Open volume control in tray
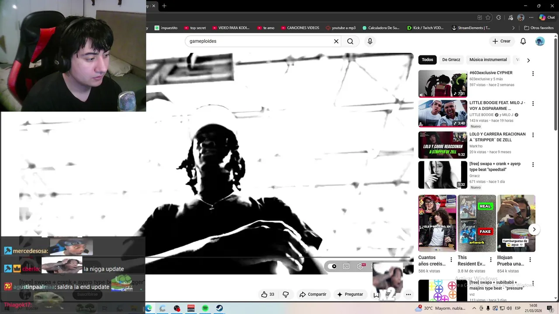This screenshot has height=314, width=559. pyautogui.click(x=510, y=308)
